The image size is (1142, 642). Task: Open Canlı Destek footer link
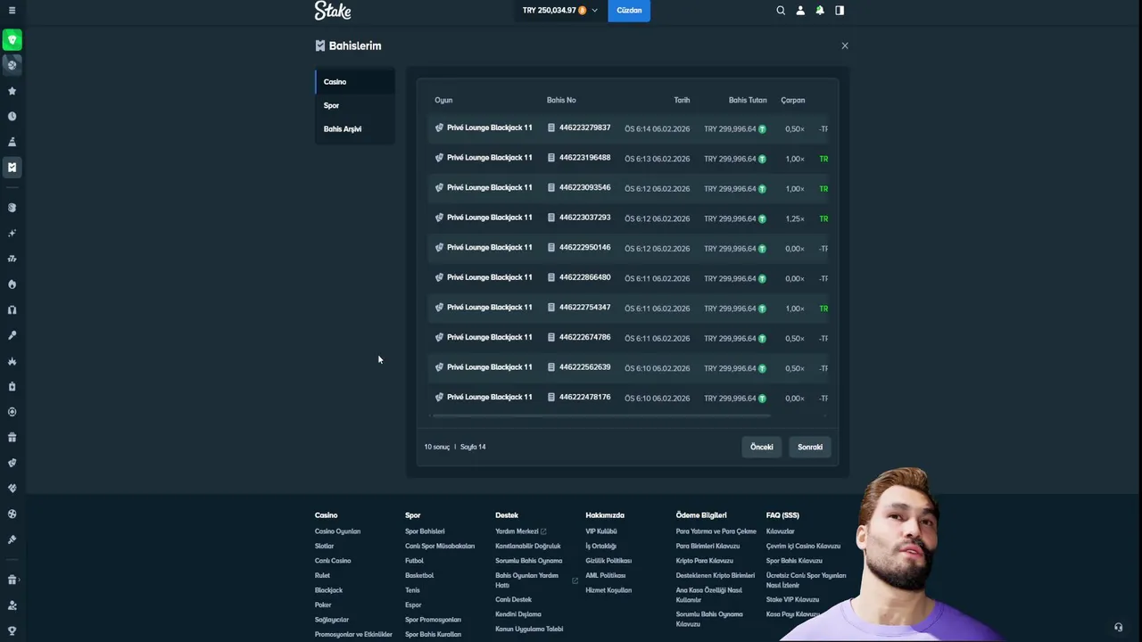tap(513, 599)
